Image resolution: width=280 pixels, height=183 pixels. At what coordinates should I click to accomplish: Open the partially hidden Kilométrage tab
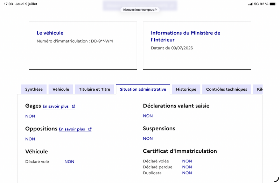(258, 89)
